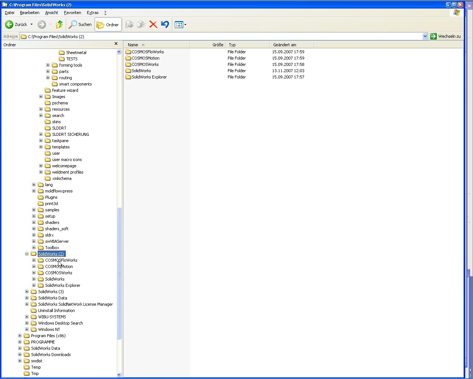
Task: Sort by Geändert am column header
Action: pyautogui.click(x=292, y=45)
